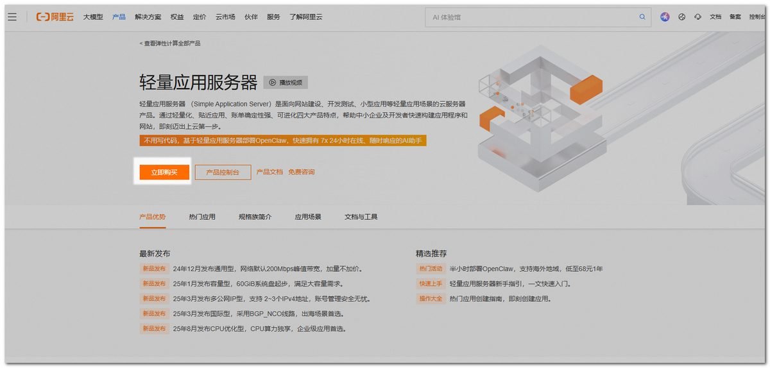The image size is (770, 368).
Task: Select the 应用场景 tab
Action: click(308, 217)
